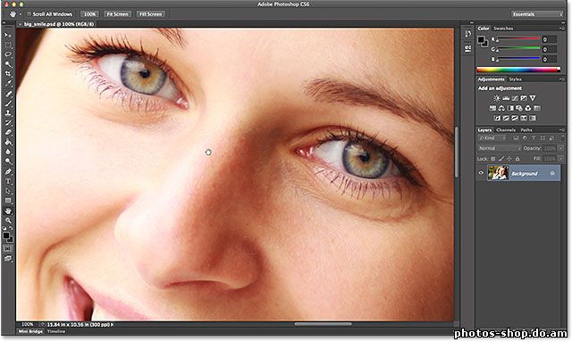Select the Pen tool
Image resolution: width=572 pixels, height=342 pixels.
coord(8,171)
